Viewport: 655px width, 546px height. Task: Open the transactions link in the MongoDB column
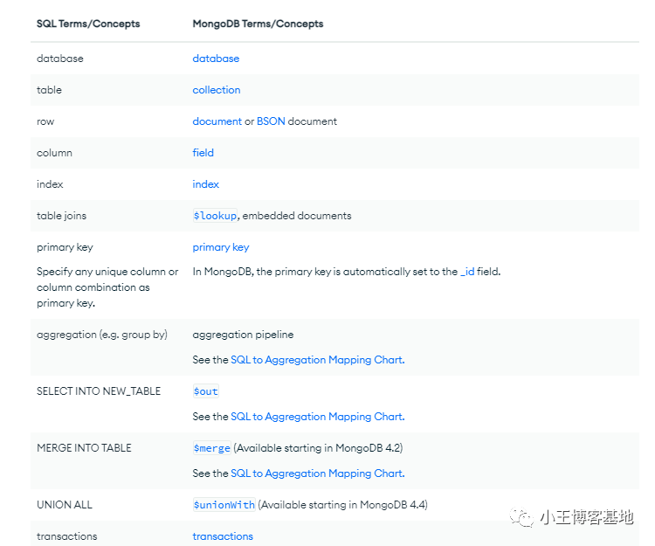(x=223, y=536)
